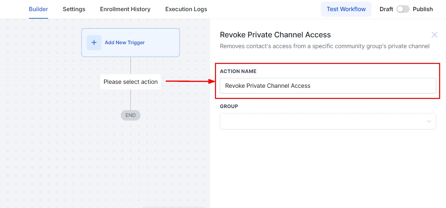Open the Builder tab
This screenshot has width=446, height=208.
(38, 9)
